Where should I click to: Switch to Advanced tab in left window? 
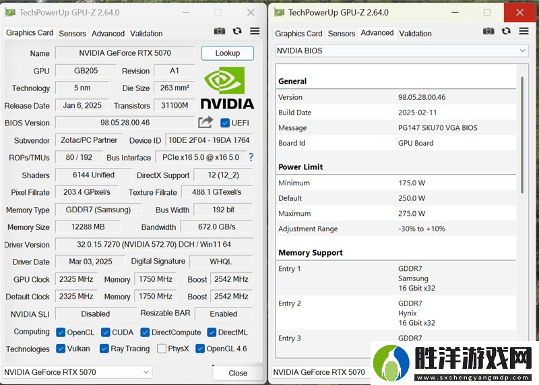coord(108,33)
